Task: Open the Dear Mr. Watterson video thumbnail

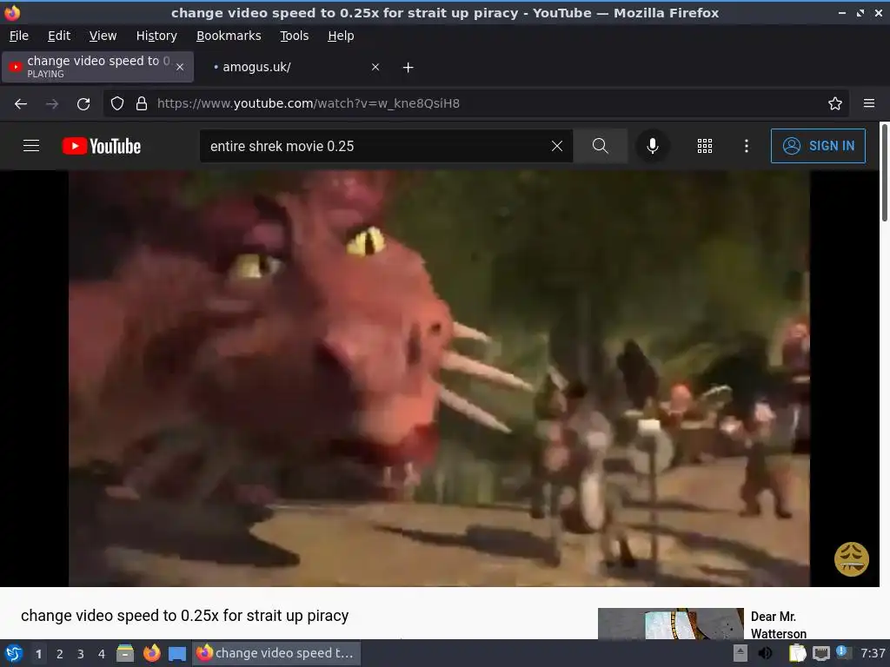Action: [x=670, y=624]
